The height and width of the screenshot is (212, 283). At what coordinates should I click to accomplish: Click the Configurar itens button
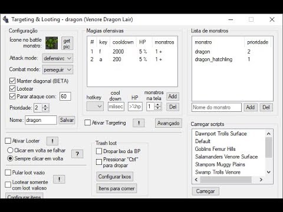[24, 196]
